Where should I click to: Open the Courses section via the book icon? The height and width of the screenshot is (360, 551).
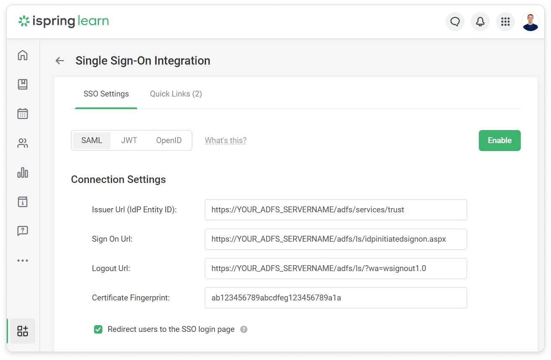click(x=22, y=84)
